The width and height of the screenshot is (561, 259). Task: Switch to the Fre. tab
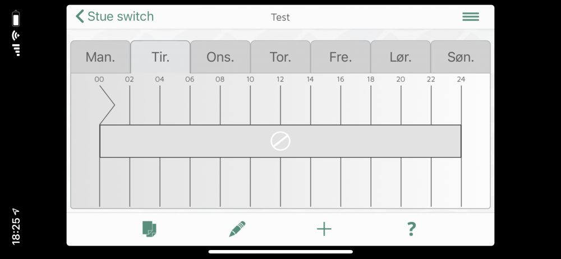point(341,57)
